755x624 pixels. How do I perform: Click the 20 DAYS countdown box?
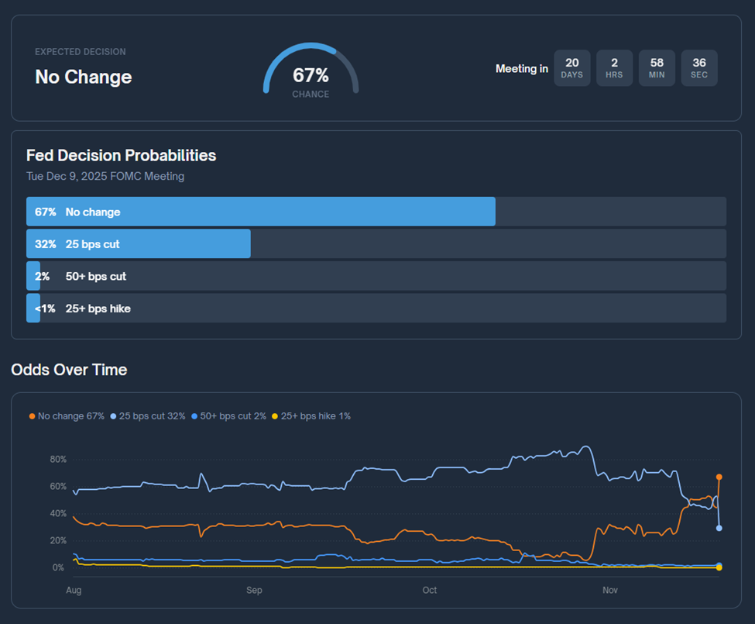coord(571,68)
